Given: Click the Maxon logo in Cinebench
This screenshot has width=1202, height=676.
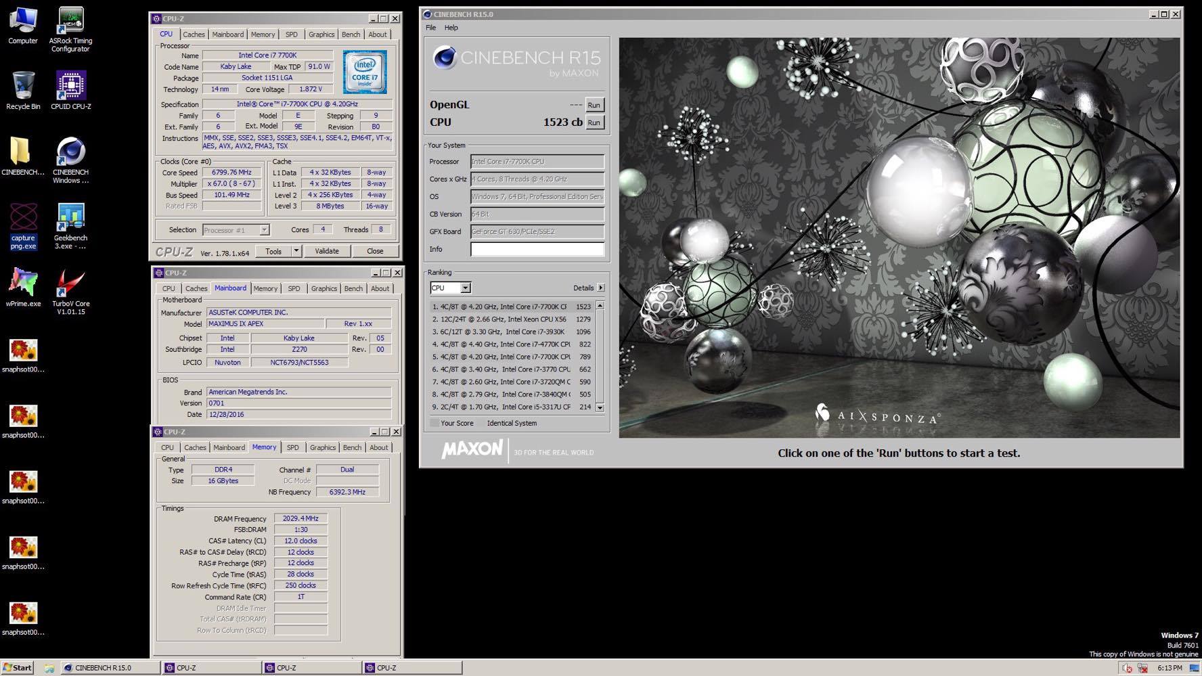Looking at the screenshot, I should point(472,449).
